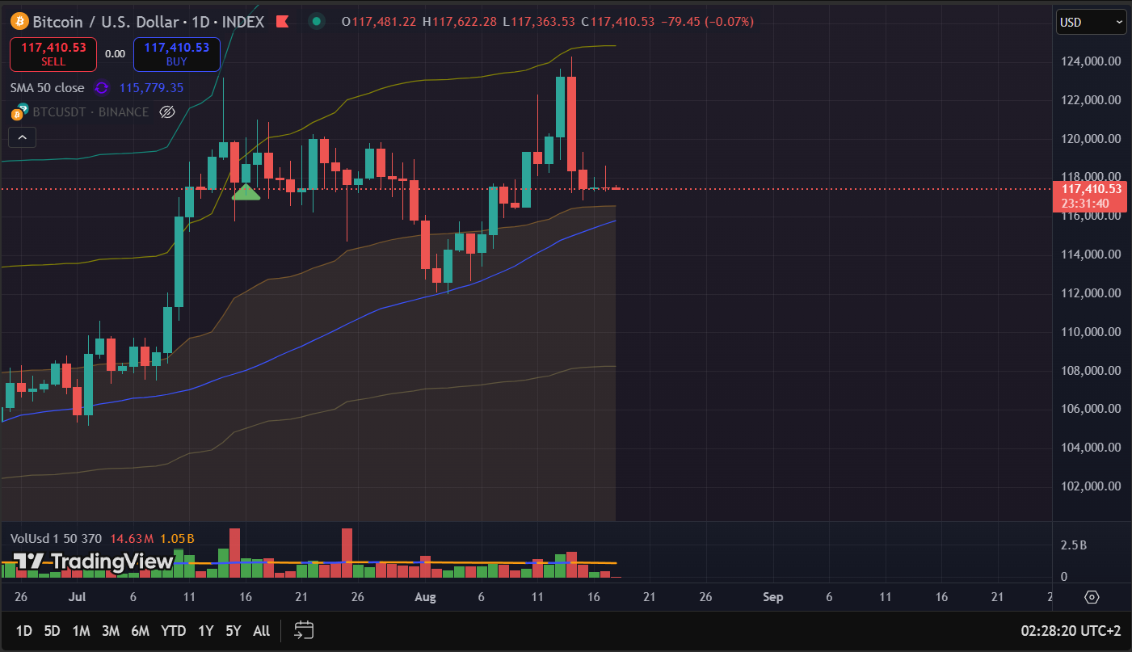Image resolution: width=1132 pixels, height=652 pixels.
Task: Click the purple refresh icon beside SMA 50
Action: pyautogui.click(x=102, y=88)
